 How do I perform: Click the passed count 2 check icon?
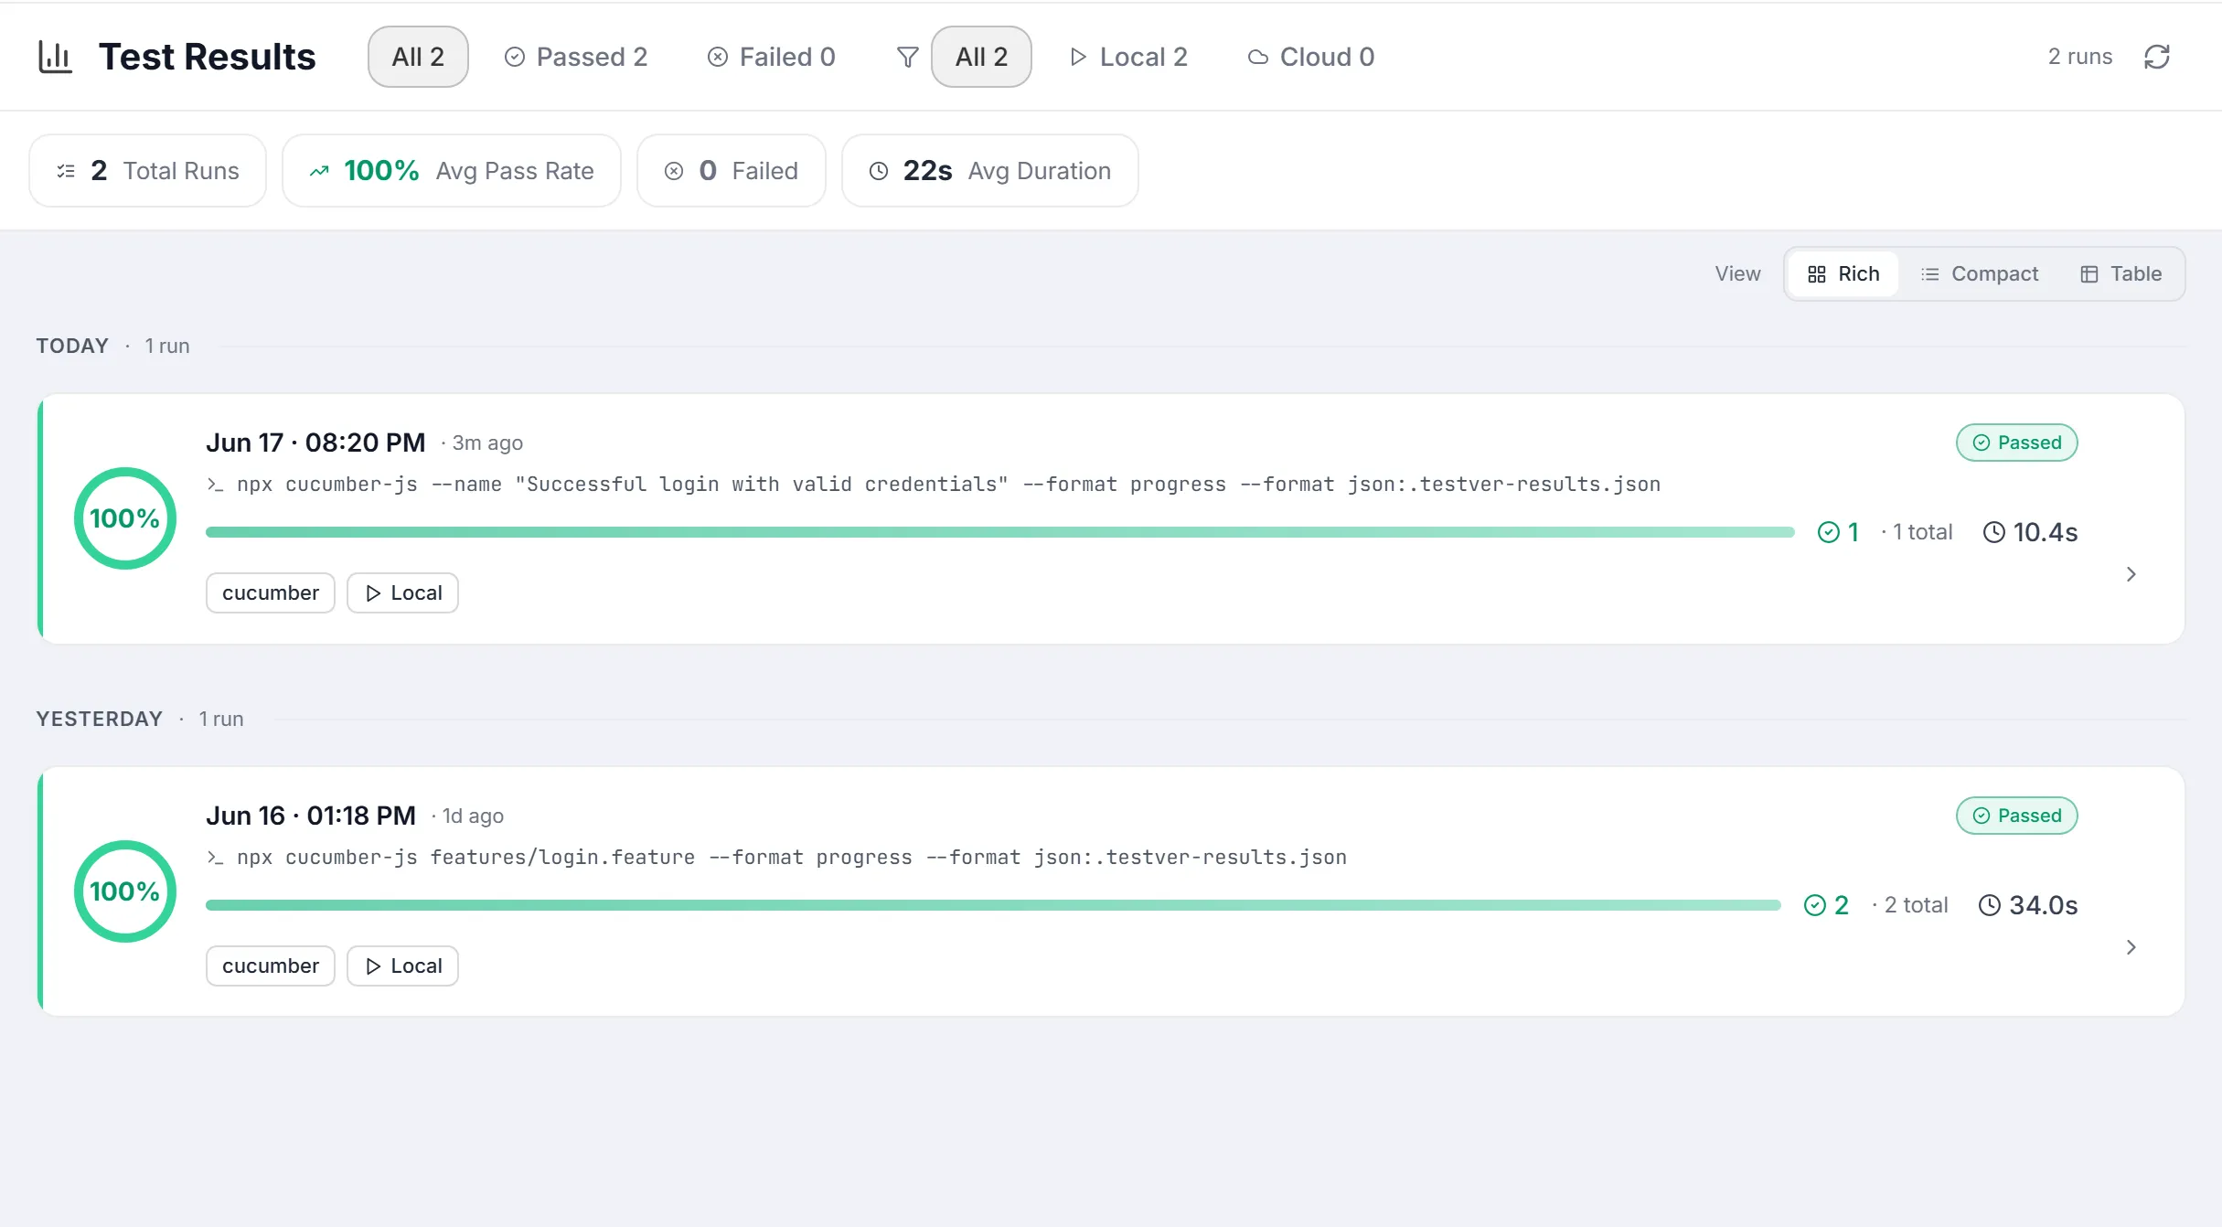pos(1815,905)
